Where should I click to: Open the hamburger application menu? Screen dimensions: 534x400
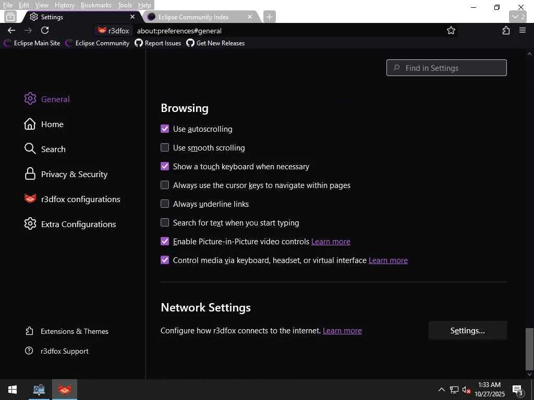click(523, 31)
